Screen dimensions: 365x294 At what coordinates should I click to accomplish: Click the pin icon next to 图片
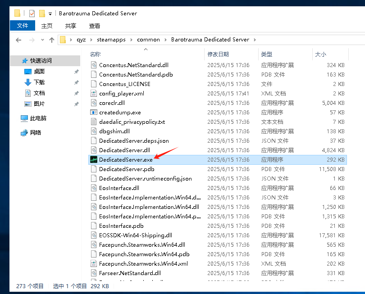click(76, 104)
